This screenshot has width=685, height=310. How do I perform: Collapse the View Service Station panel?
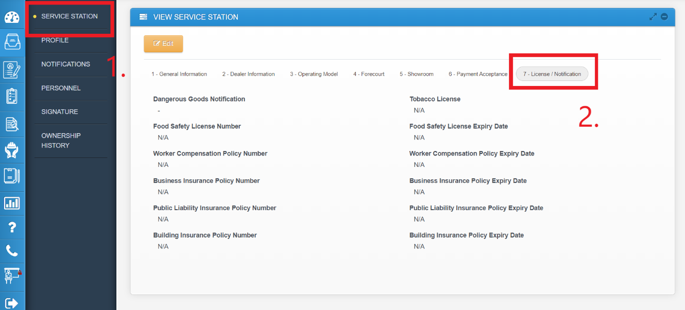pyautogui.click(x=664, y=17)
